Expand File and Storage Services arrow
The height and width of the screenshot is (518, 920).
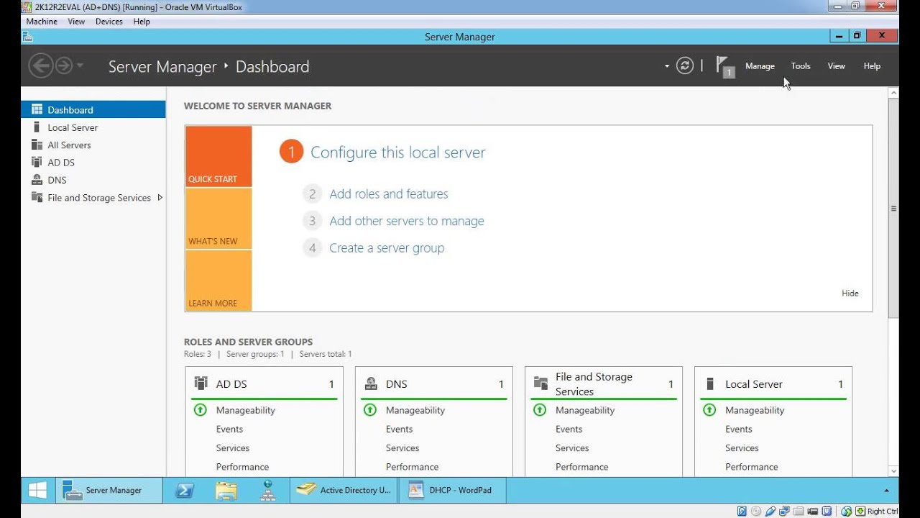(160, 197)
